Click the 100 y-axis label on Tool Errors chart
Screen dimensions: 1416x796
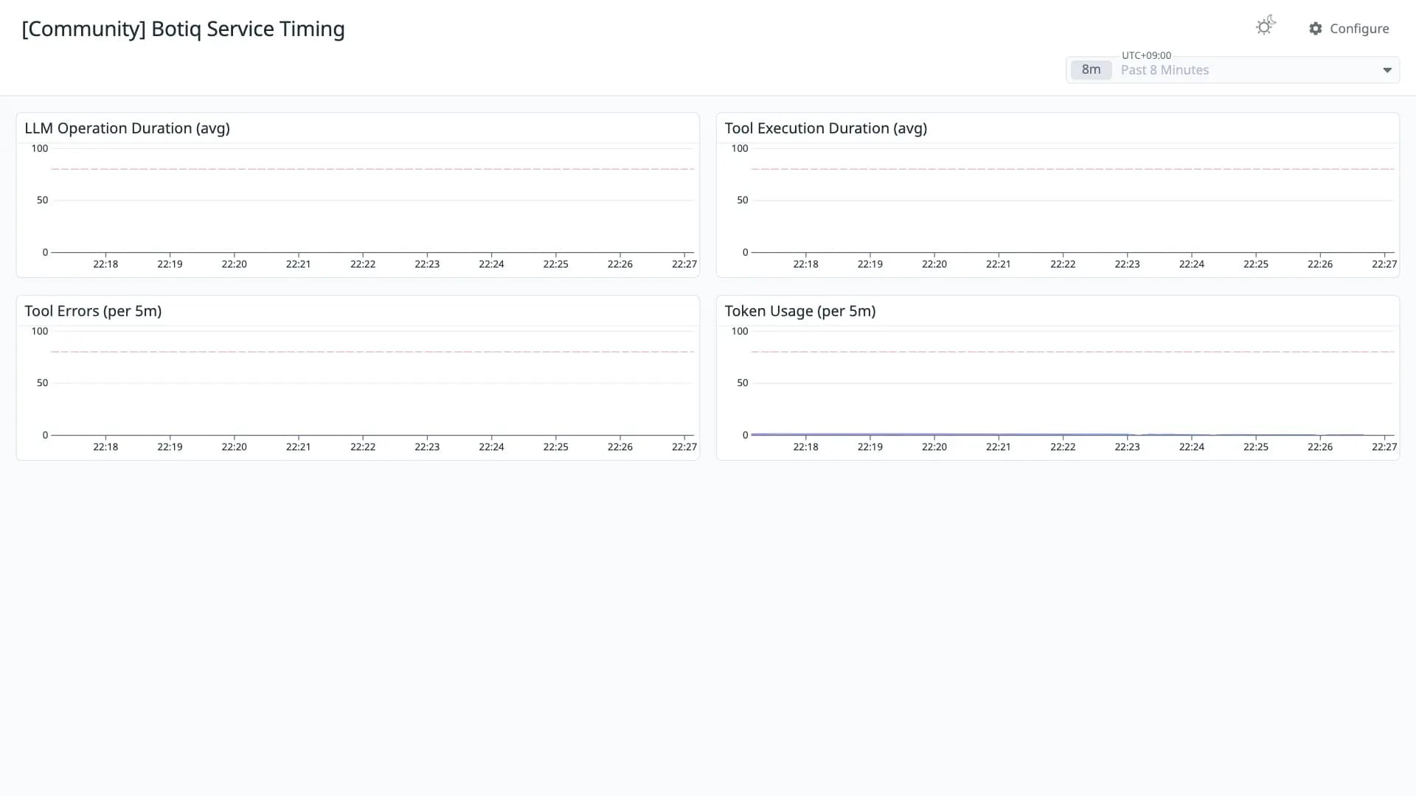(40, 331)
